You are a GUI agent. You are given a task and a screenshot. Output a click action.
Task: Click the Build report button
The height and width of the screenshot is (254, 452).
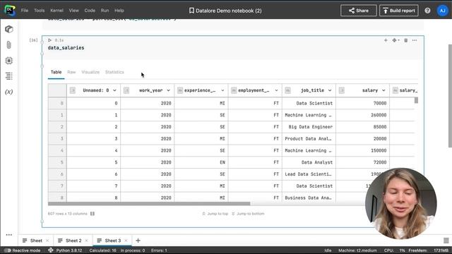tap(398, 11)
